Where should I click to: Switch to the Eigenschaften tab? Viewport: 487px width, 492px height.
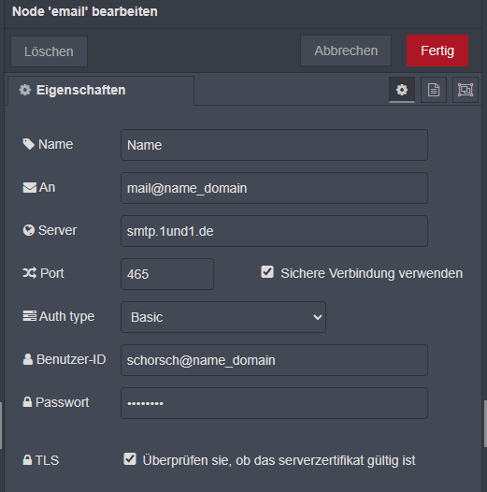(101, 91)
